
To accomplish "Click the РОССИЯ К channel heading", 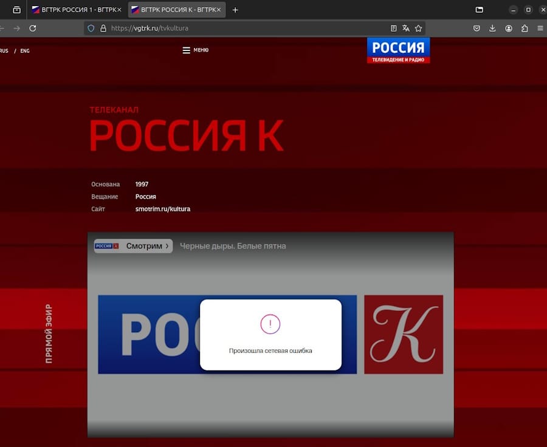I will 187,135.
